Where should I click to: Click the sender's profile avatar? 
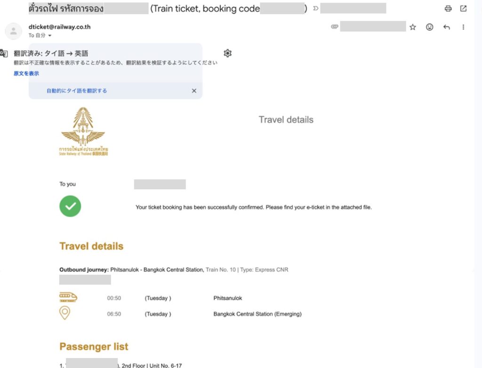(14, 31)
